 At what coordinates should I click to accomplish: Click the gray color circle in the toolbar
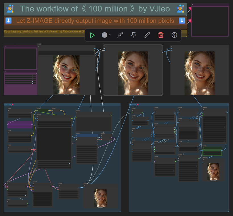point(105,35)
